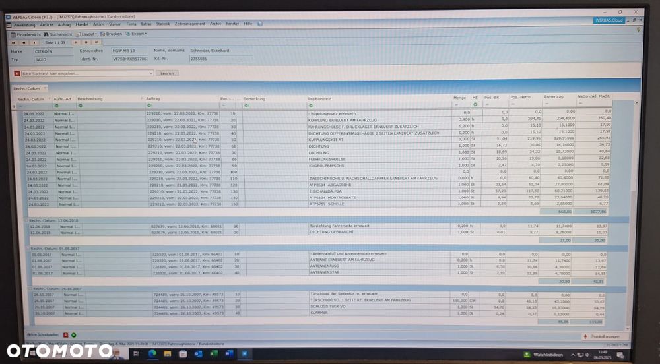The image size is (660, 364).
Task: Switch to Suchansicht with the binoculars icon
Action: 46,34
